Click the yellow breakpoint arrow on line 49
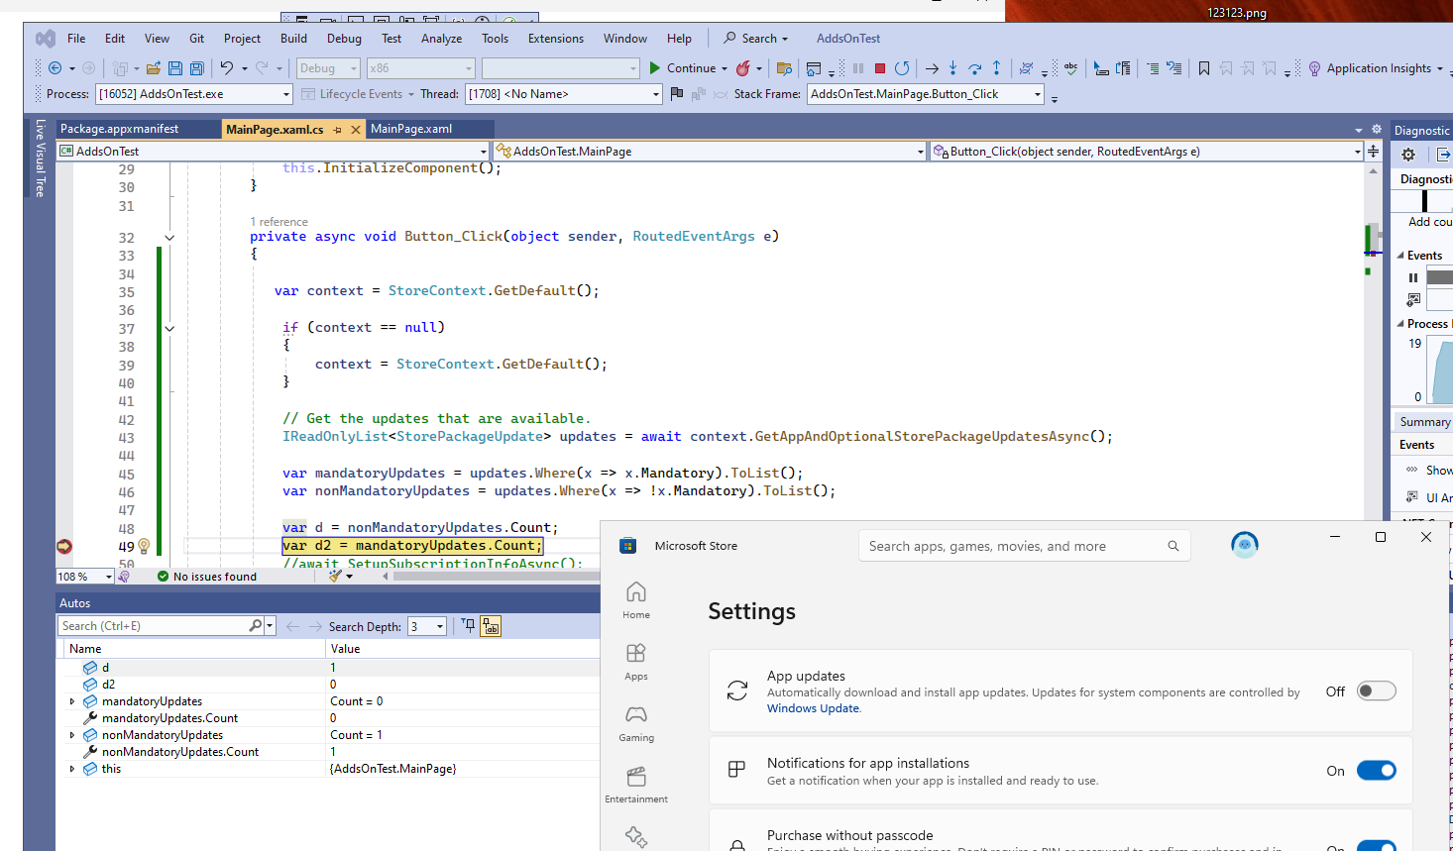Viewport: 1453px width, 851px height. pos(64,546)
